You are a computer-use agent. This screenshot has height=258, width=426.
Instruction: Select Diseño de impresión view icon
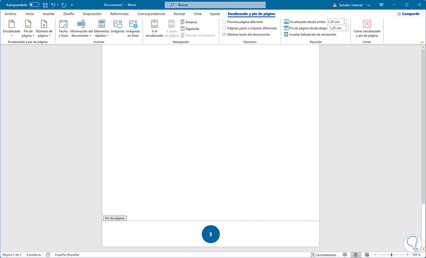[x=356, y=254]
